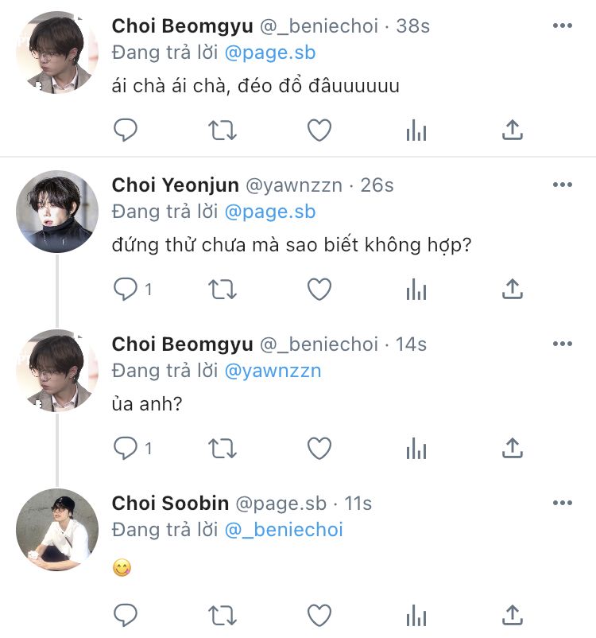Open Choi Soobin's profile name
This screenshot has width=596, height=638.
(x=170, y=504)
